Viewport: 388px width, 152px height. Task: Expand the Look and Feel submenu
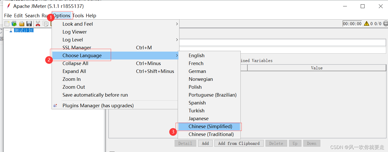[115, 24]
